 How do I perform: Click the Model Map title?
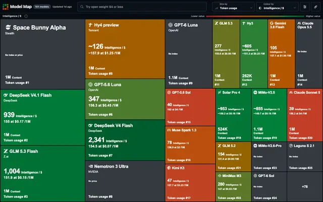(x=21, y=7)
